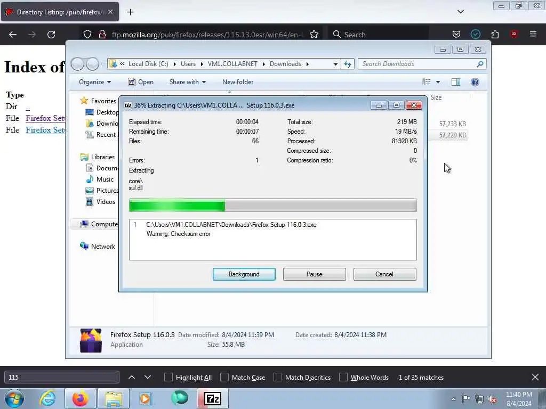Create a New folder
546x409 pixels.
pyautogui.click(x=238, y=82)
